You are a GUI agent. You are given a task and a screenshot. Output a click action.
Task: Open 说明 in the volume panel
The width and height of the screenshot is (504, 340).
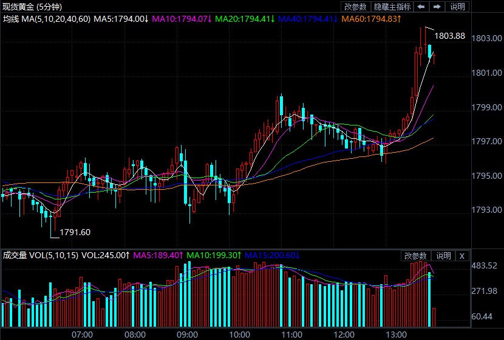tap(443, 256)
